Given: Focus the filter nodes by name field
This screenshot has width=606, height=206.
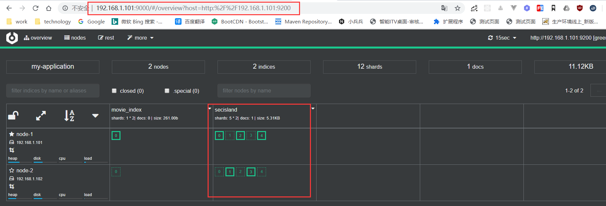Looking at the screenshot, I should [x=264, y=90].
